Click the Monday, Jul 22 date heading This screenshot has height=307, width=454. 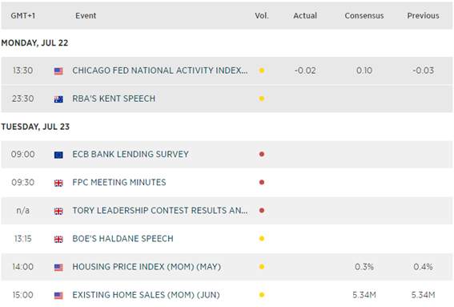(34, 43)
